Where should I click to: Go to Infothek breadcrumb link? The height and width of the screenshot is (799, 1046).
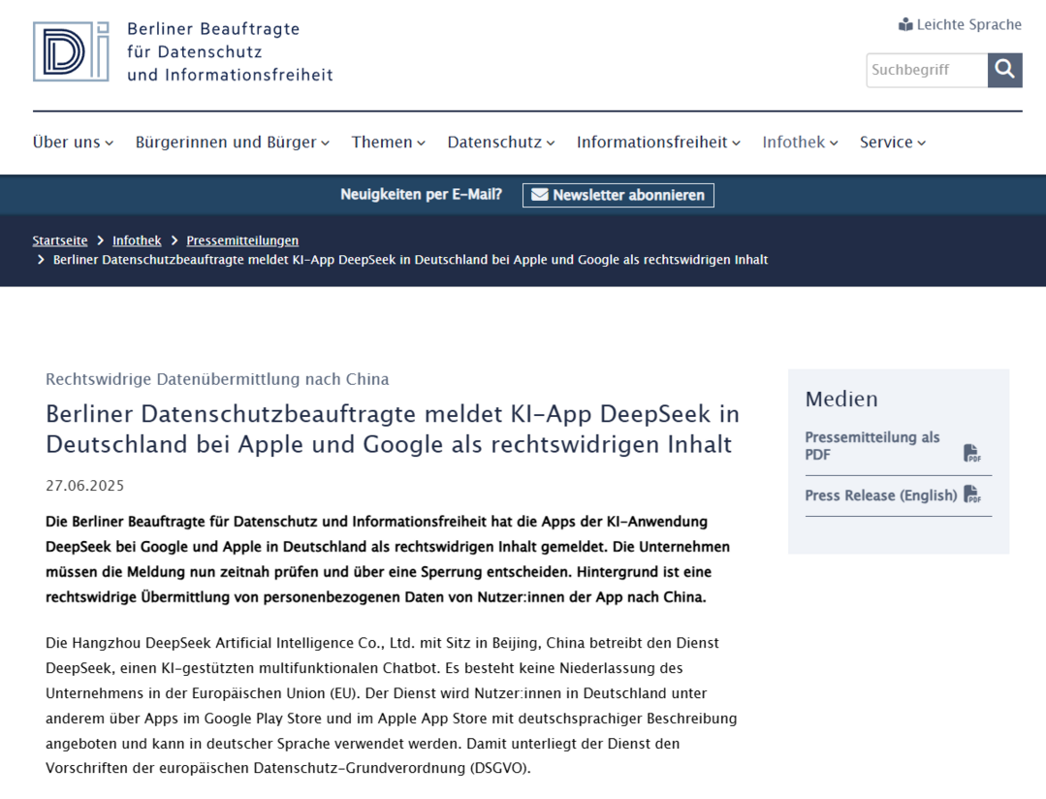[137, 240]
